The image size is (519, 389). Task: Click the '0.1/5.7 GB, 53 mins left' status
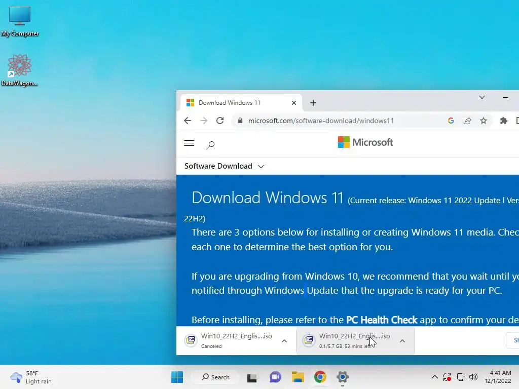coord(345,346)
